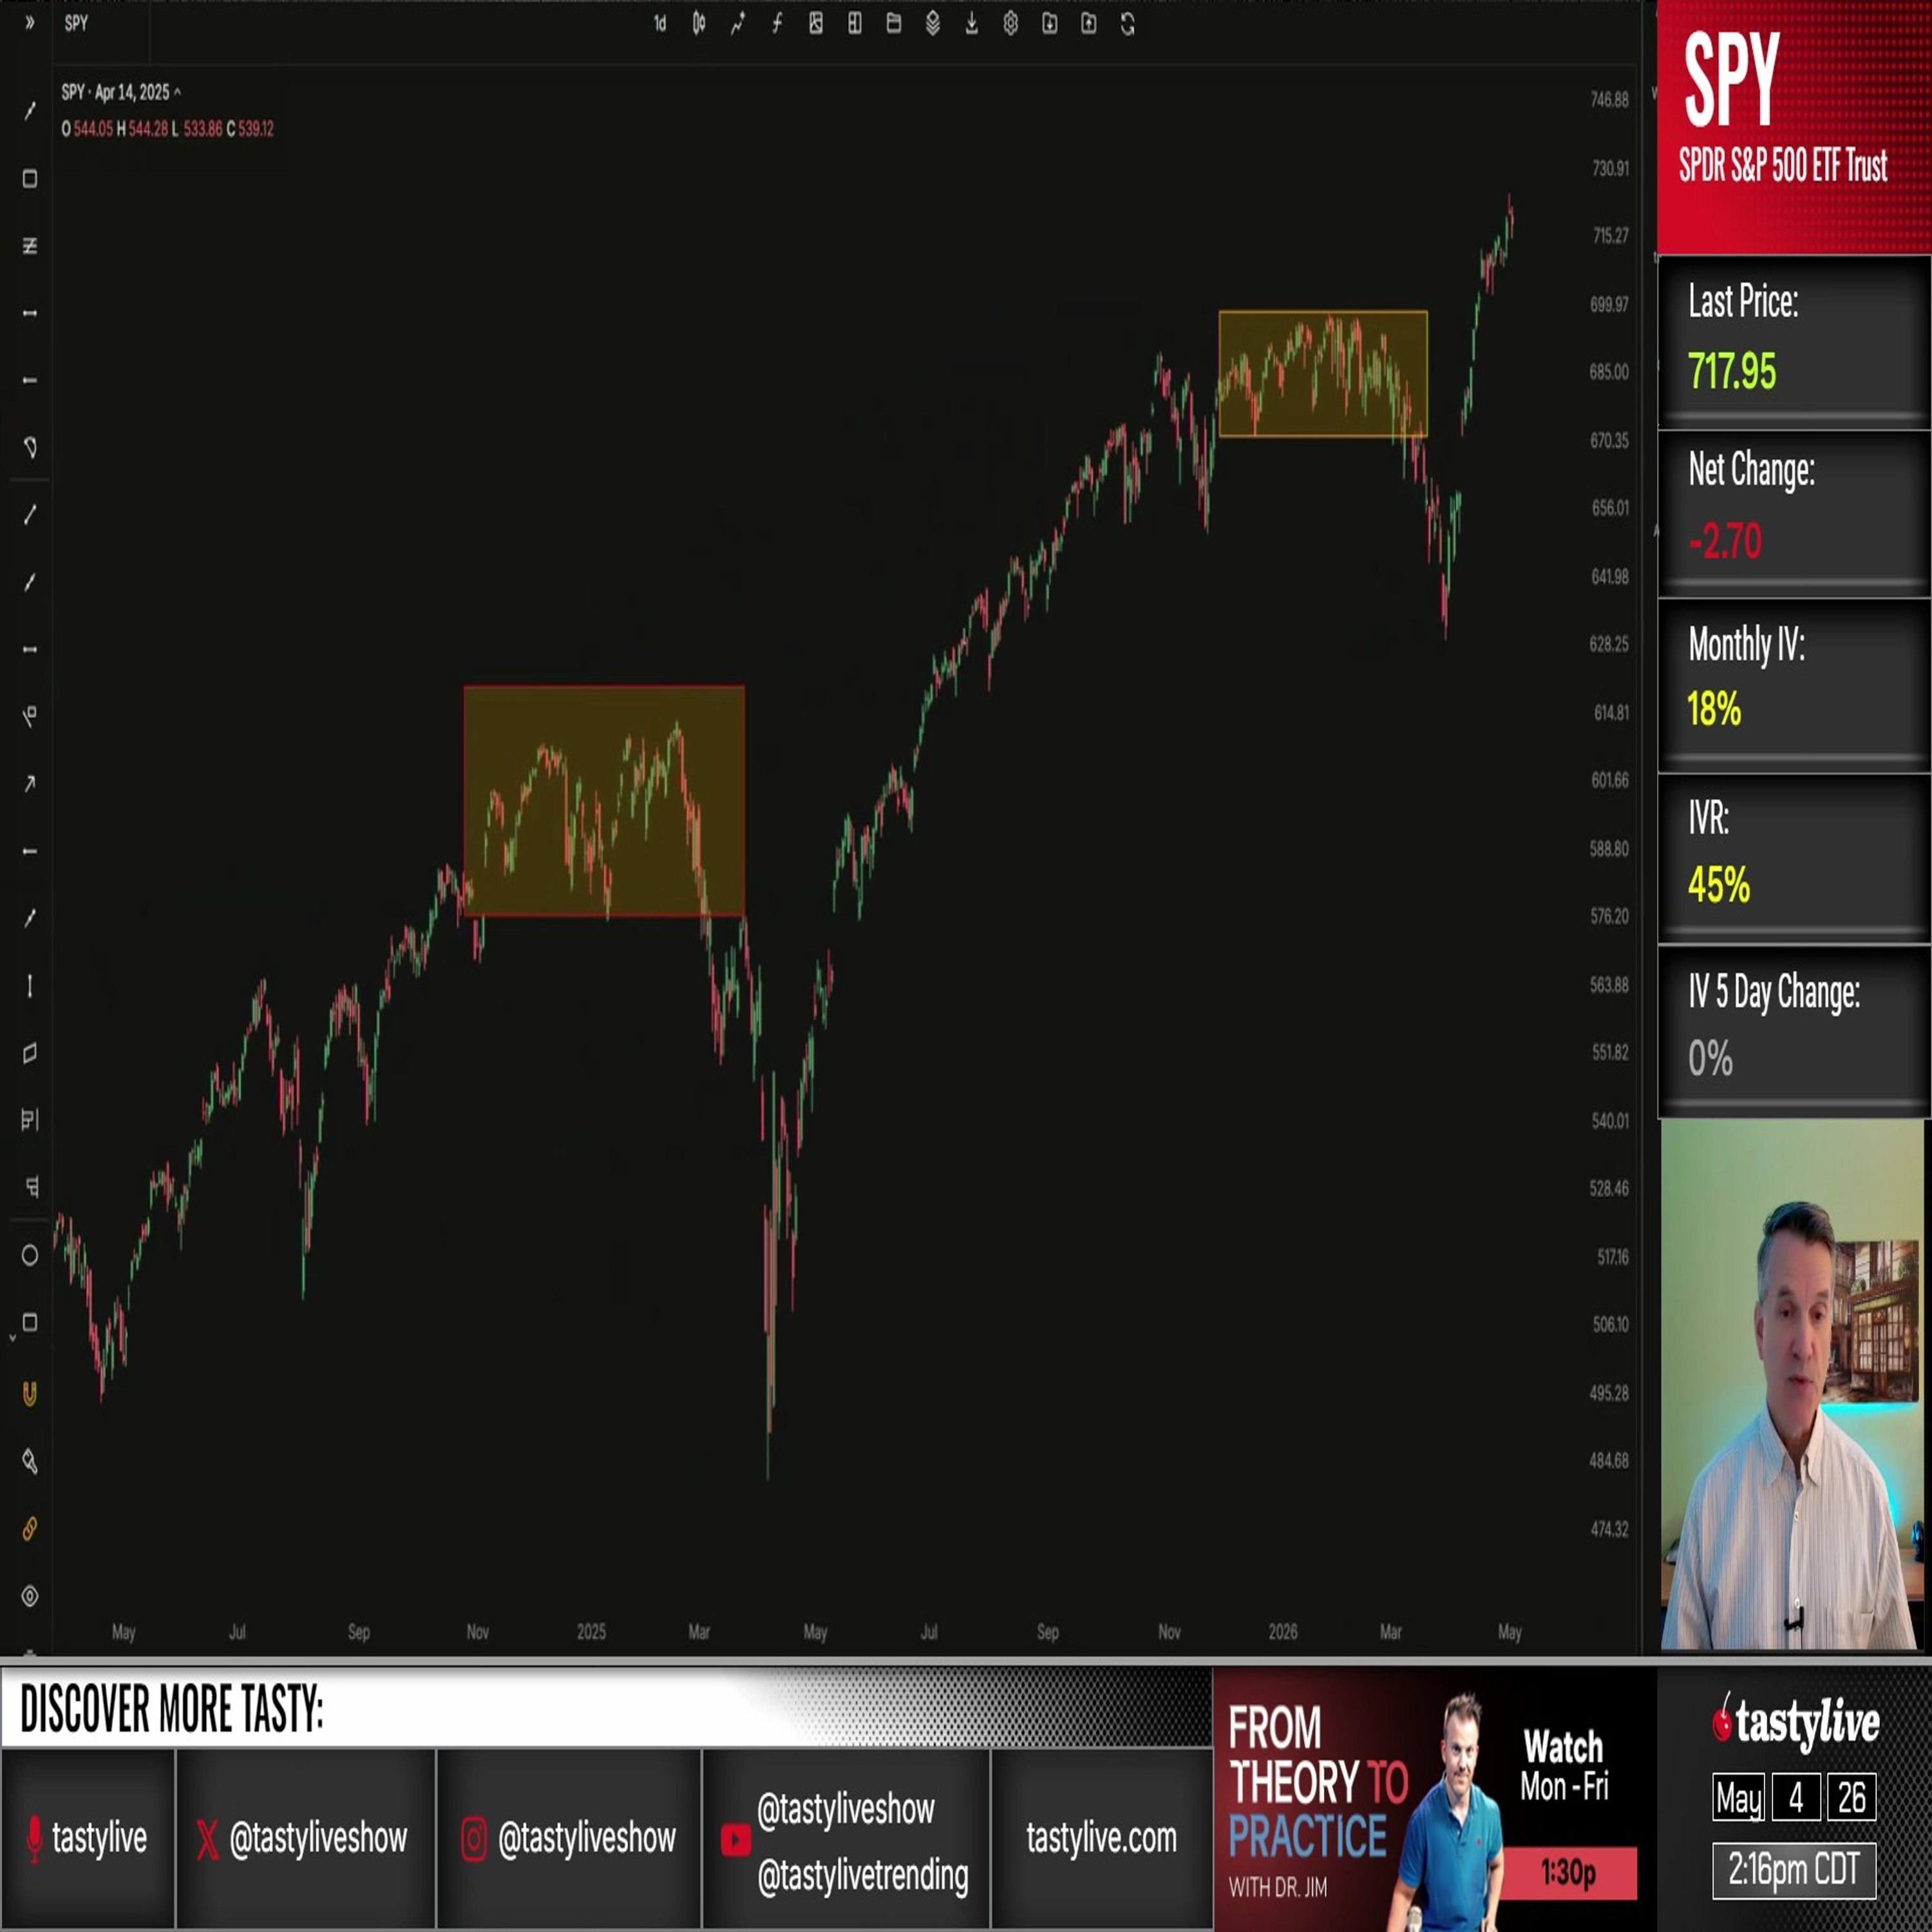Viewport: 1932px width, 1932px height.
Task: Open the 1d interval selector
Action: pos(660,24)
